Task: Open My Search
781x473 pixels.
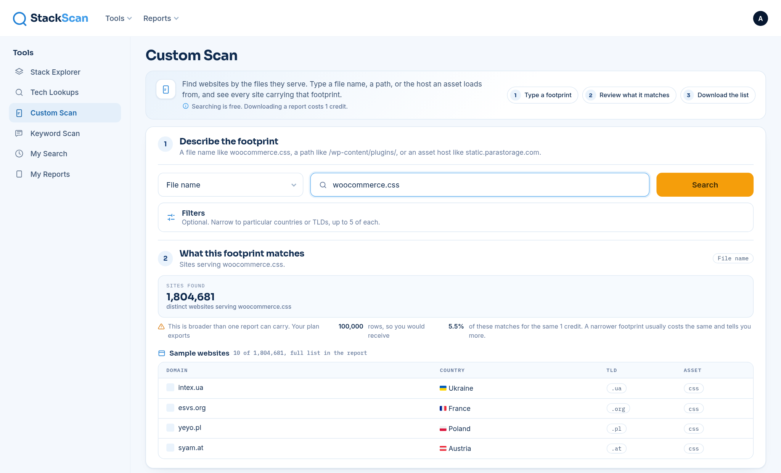Action: click(65, 154)
